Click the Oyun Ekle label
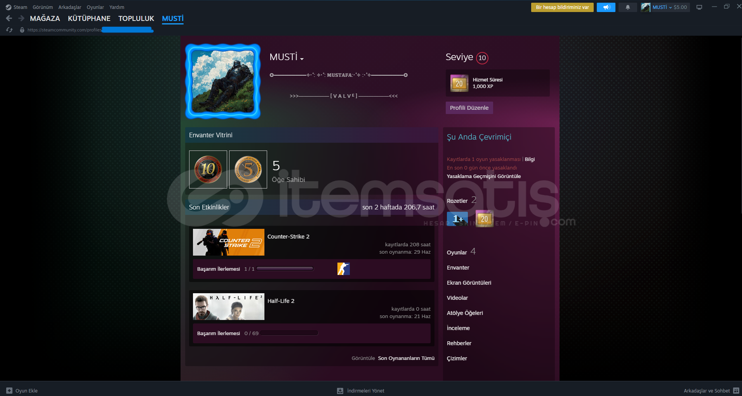Image resolution: width=742 pixels, height=396 pixels. (26, 391)
